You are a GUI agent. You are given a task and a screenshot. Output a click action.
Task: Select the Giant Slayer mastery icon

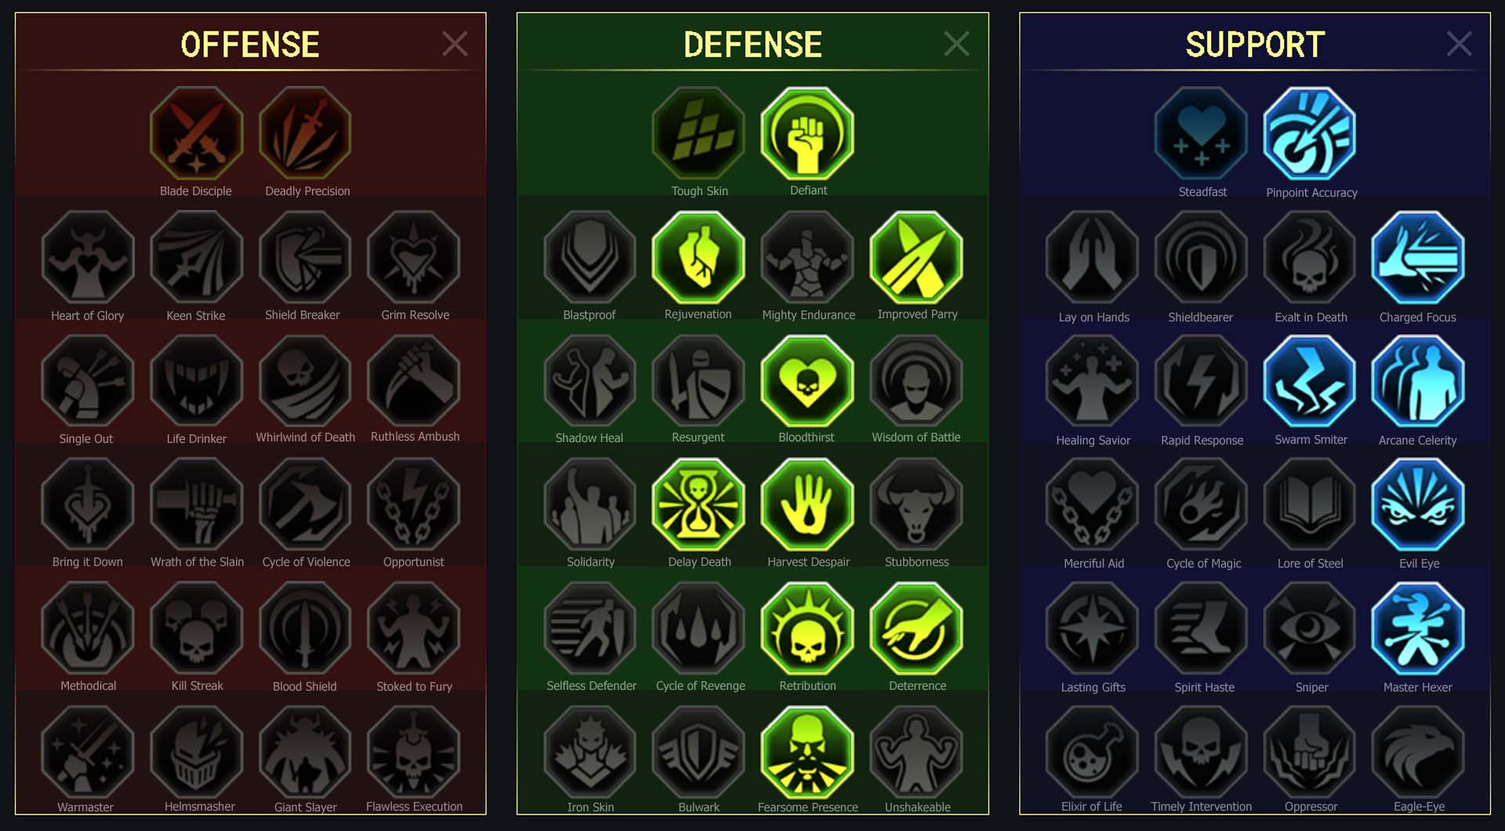point(305,751)
